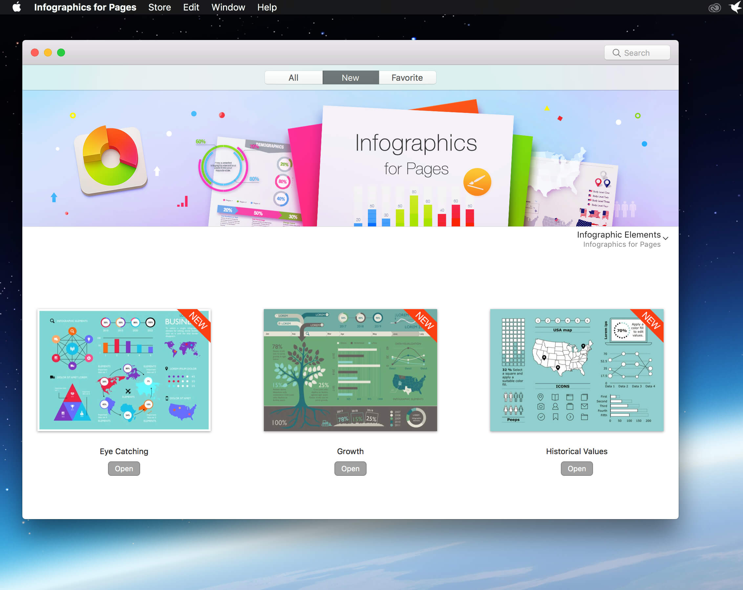
Task: Select the New tab
Action: [x=350, y=77]
